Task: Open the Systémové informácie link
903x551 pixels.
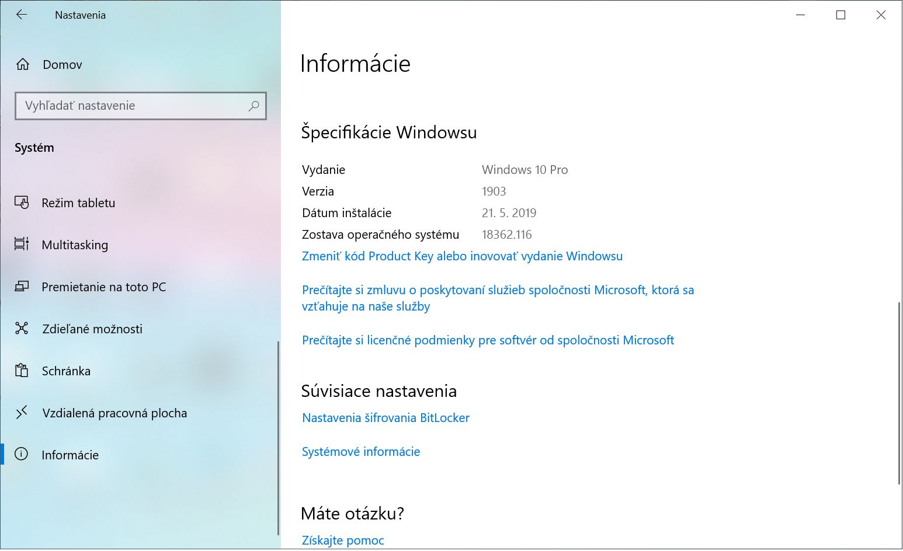Action: tap(361, 452)
